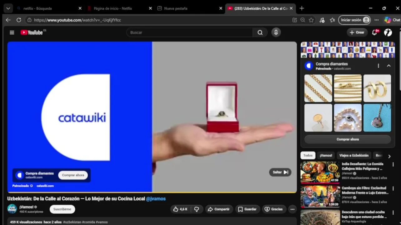Click the #uzbekistan hashtag
Screen dimensions: 401x225
pos(72,222)
